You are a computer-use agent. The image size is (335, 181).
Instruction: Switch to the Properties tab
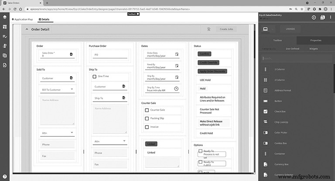(x=315, y=41)
